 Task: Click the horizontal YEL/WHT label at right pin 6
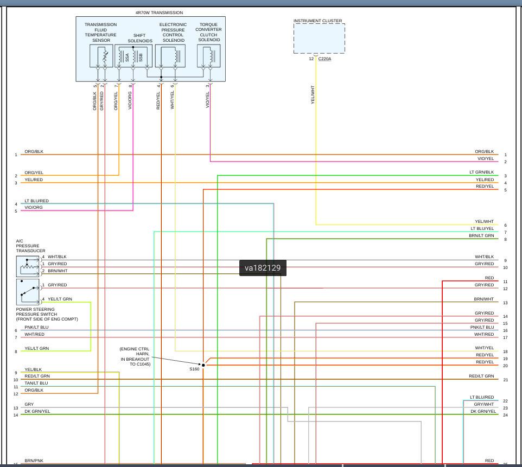pos(485,221)
